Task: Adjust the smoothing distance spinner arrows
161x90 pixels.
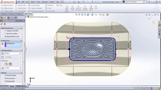Action: (x=20, y=68)
